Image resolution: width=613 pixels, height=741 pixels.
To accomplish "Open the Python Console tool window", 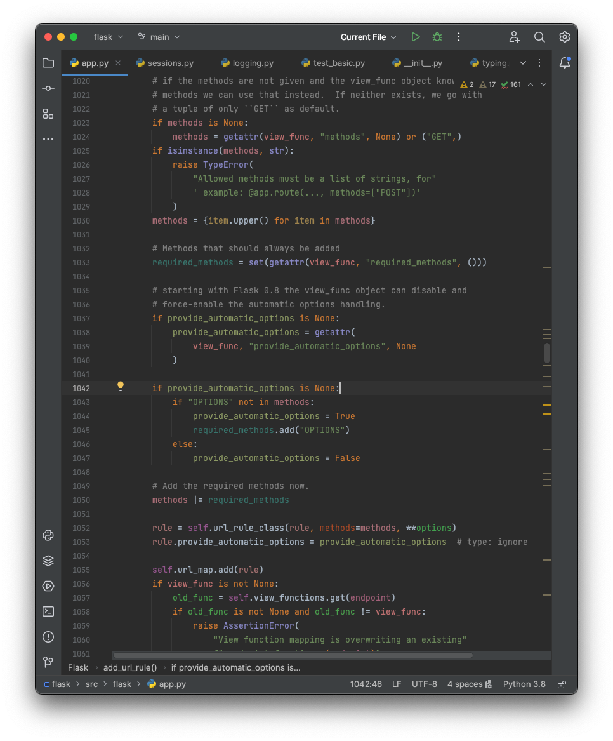I will click(48, 535).
